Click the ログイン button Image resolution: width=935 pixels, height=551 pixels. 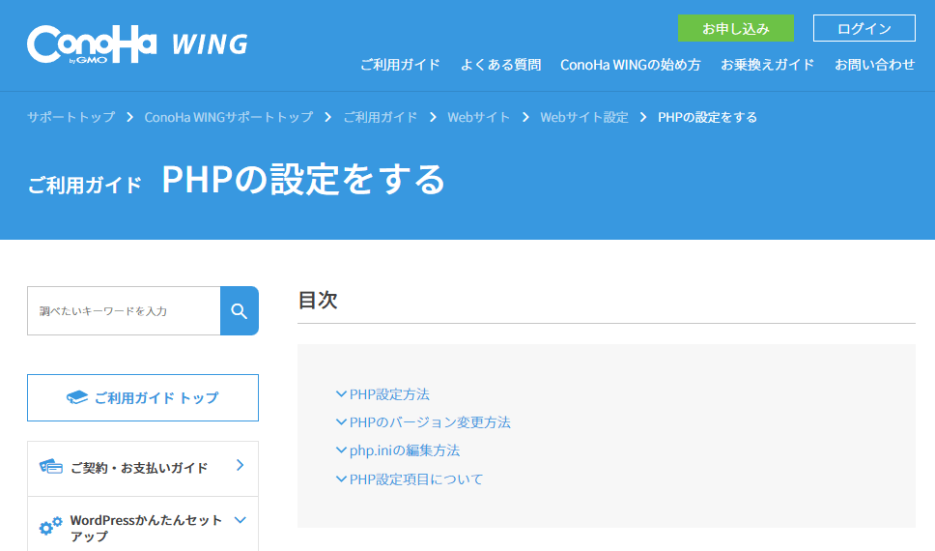click(864, 28)
